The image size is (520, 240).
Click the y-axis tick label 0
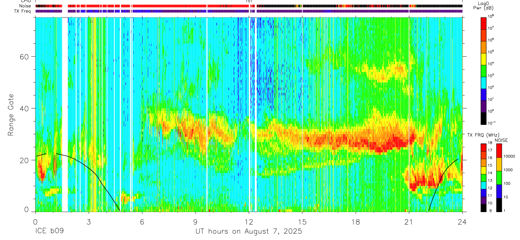tap(27, 209)
